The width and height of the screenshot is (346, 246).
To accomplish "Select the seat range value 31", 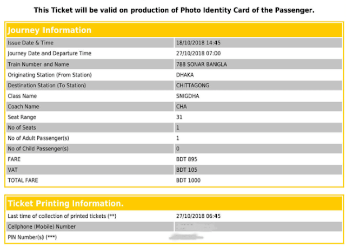I will pyautogui.click(x=179, y=117).
